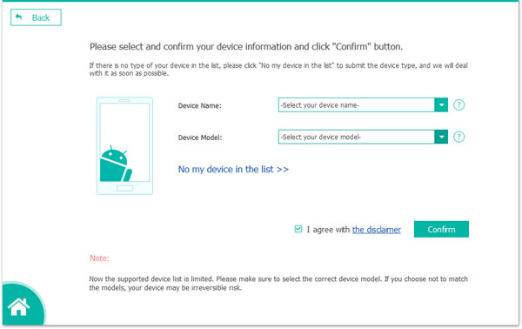The height and width of the screenshot is (329, 522).
Task: Open the 'Select your device name' combo box
Action: click(363, 105)
